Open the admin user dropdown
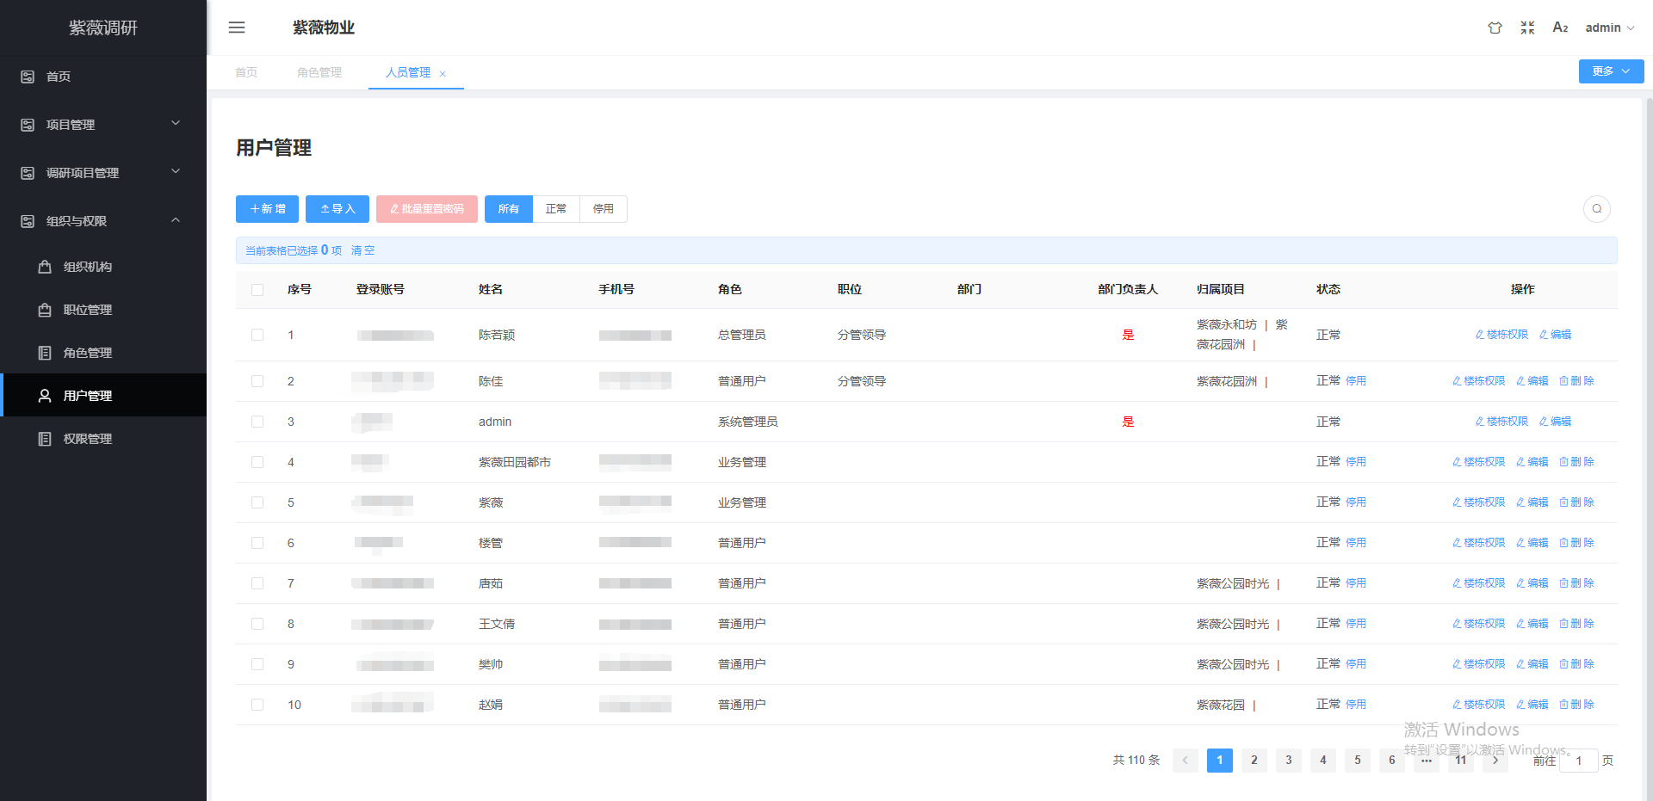1653x801 pixels. coord(1609,28)
